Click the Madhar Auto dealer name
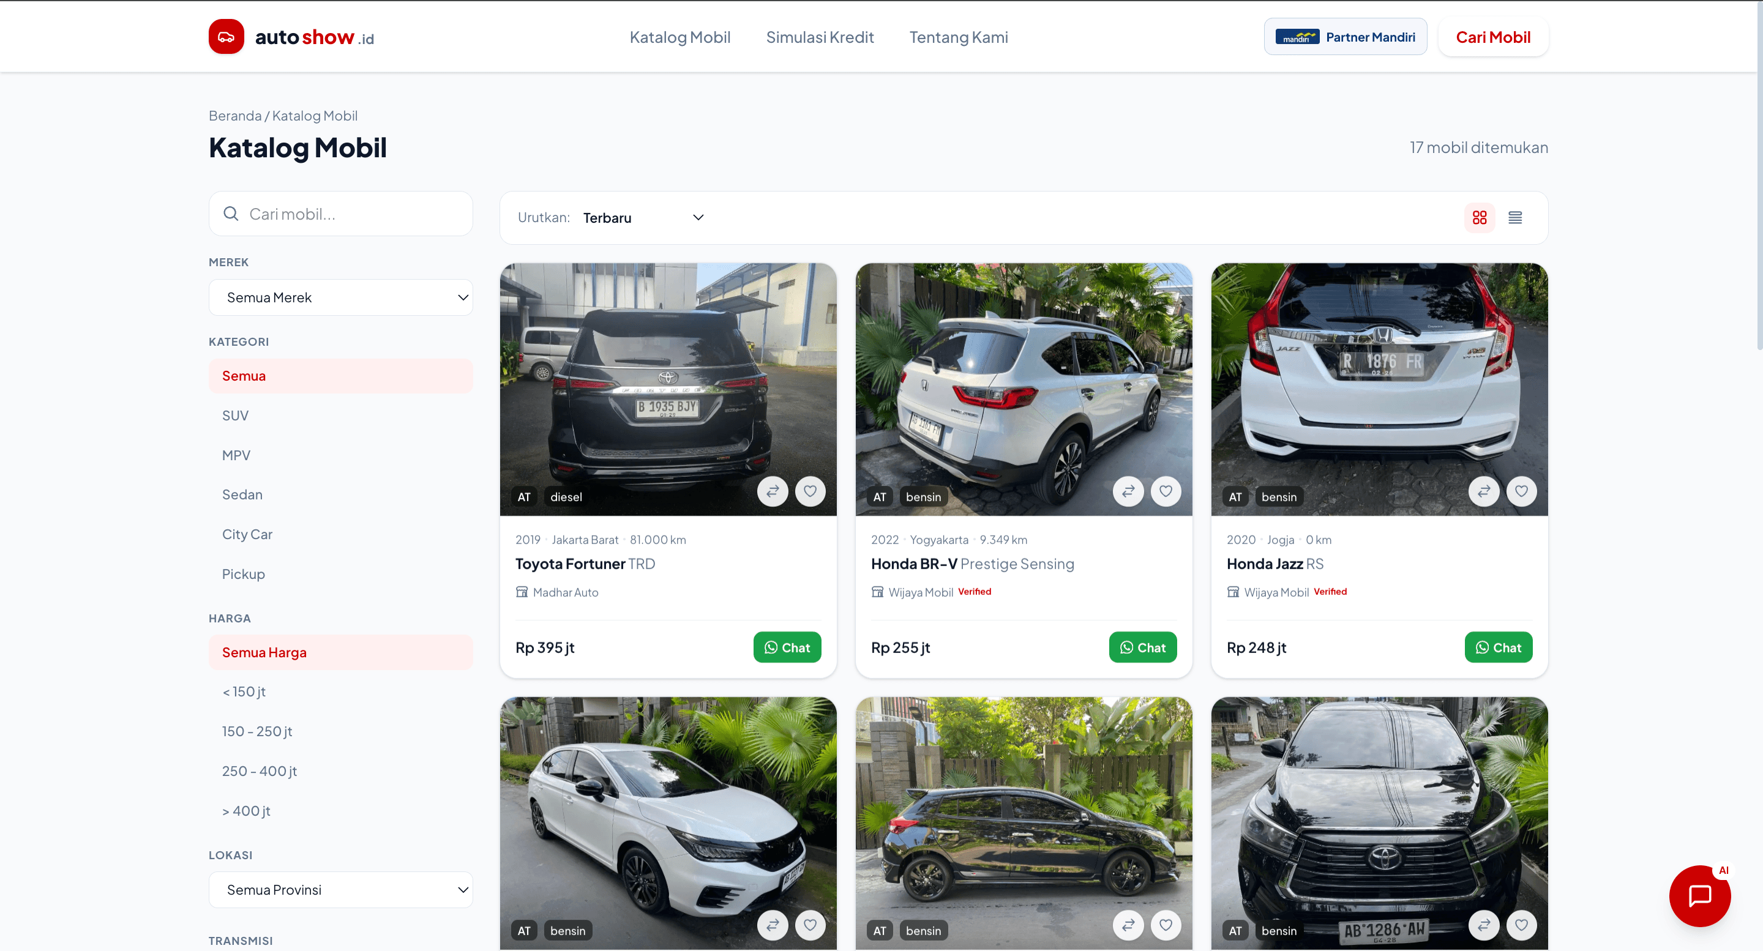This screenshot has width=1763, height=951. (565, 592)
